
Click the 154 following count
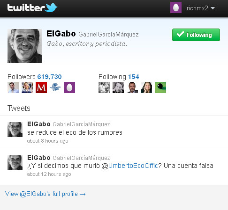click(x=134, y=77)
